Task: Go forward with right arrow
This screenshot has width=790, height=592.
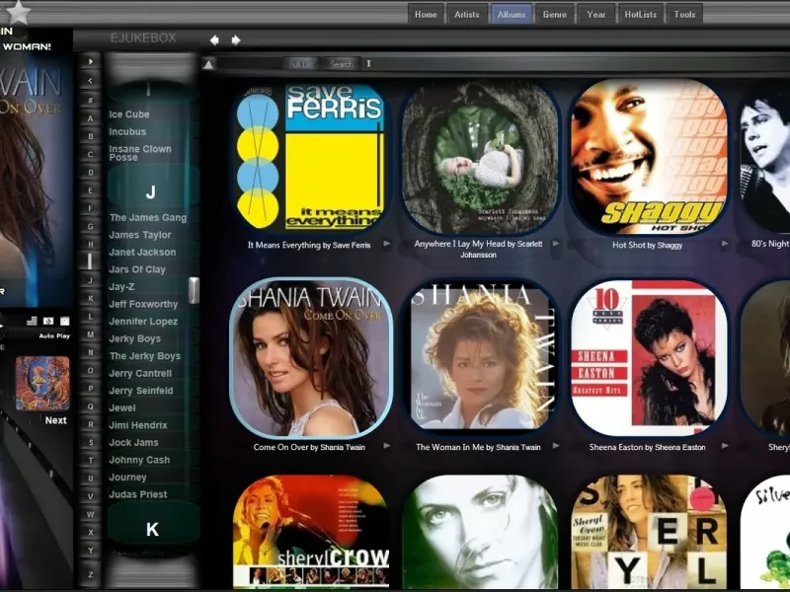Action: [x=236, y=40]
